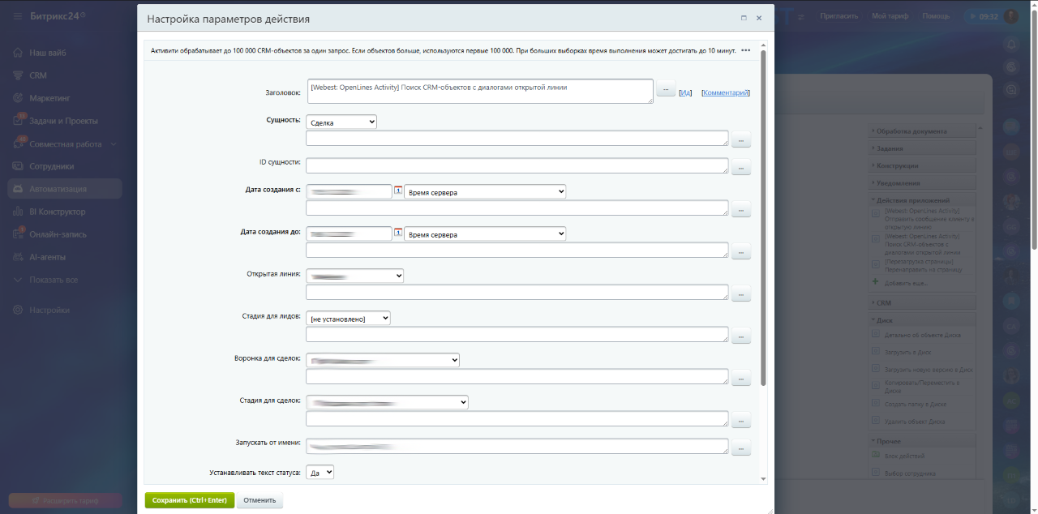The height and width of the screenshot is (514, 1038).
Task: Open Время сервера dropdown for Дата создания с
Action: pos(485,192)
